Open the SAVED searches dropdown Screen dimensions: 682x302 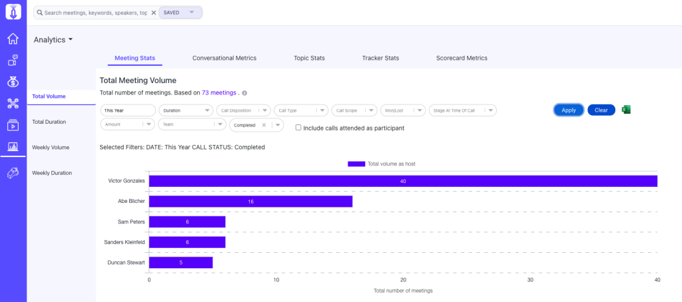(x=180, y=13)
